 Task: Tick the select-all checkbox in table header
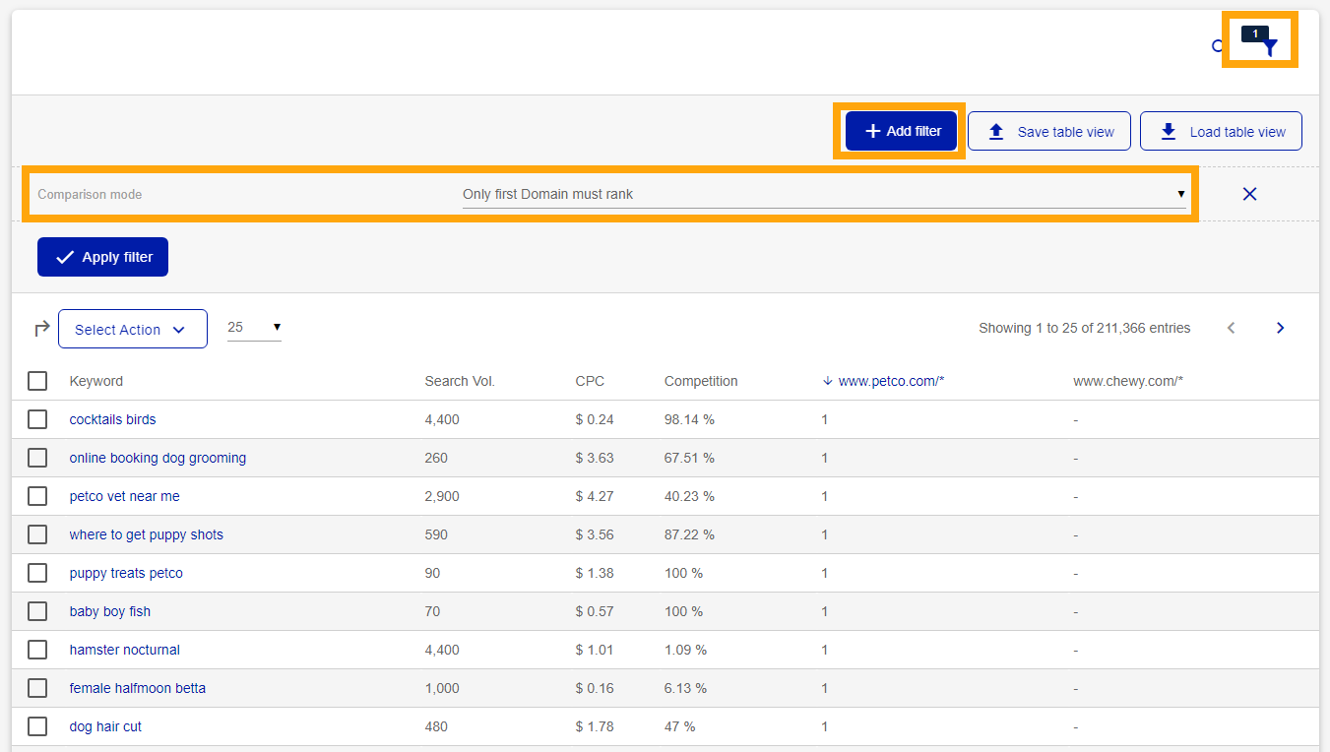coord(37,381)
